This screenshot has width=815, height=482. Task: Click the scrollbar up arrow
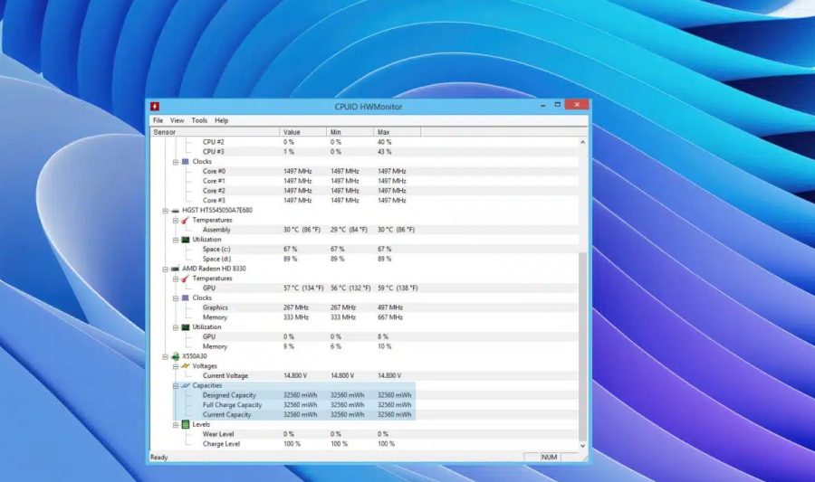(x=582, y=142)
